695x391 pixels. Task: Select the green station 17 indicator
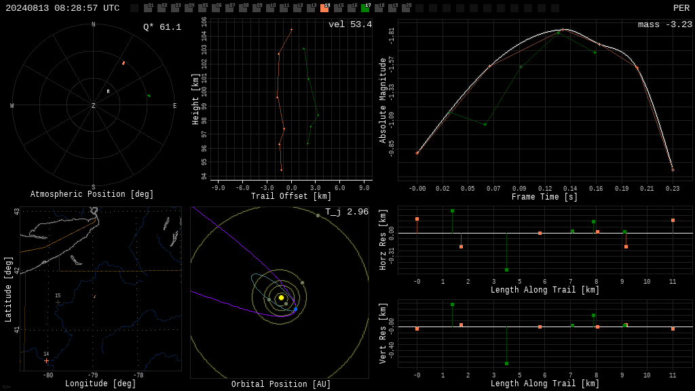[x=365, y=8]
